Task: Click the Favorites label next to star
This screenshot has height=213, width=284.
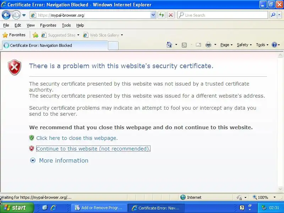Action: point(17,35)
